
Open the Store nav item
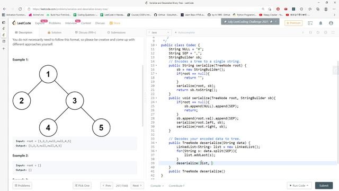tap(115, 23)
